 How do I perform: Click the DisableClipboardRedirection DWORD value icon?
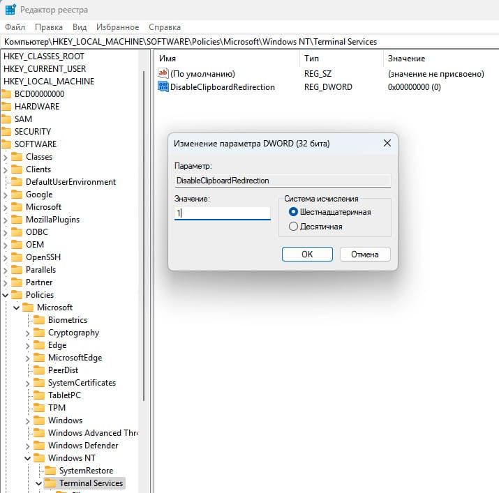coord(164,87)
